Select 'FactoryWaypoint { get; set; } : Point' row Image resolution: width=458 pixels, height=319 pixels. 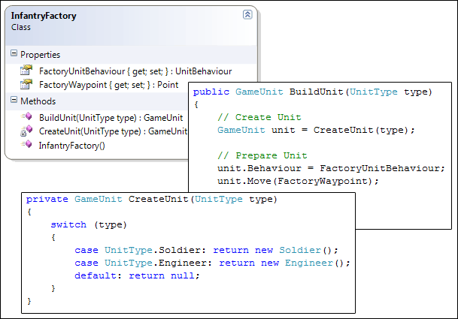coord(108,85)
